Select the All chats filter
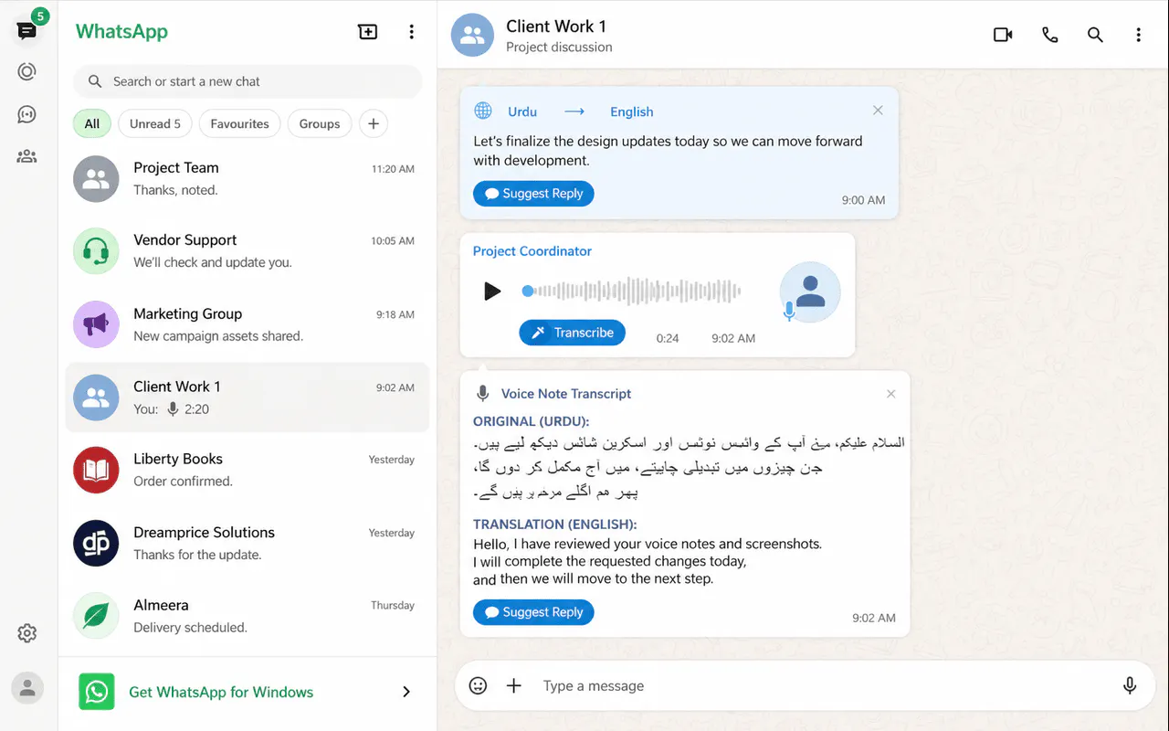This screenshot has height=731, width=1169. click(x=92, y=123)
